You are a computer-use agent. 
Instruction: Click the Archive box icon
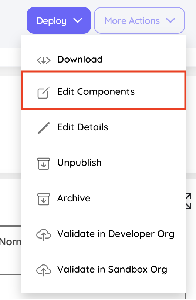pyautogui.click(x=44, y=199)
